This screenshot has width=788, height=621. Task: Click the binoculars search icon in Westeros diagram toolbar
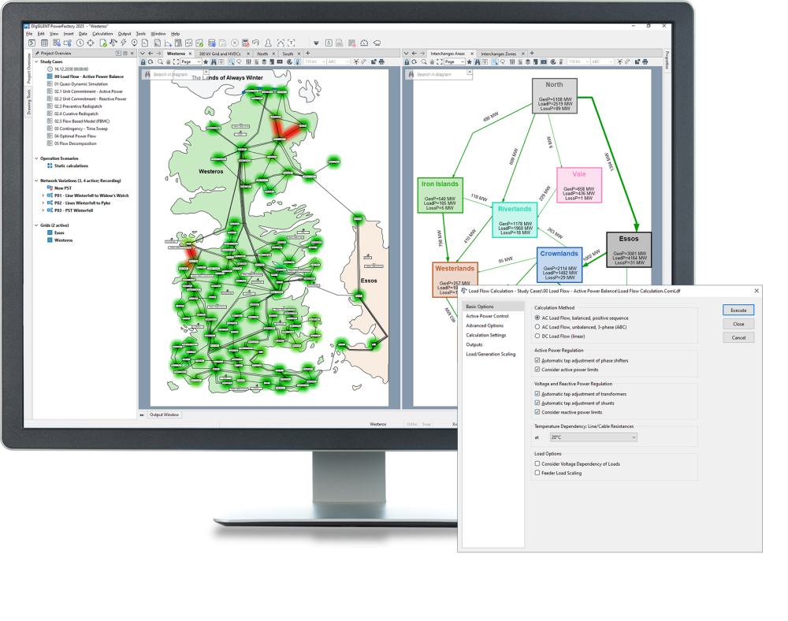[x=214, y=61]
